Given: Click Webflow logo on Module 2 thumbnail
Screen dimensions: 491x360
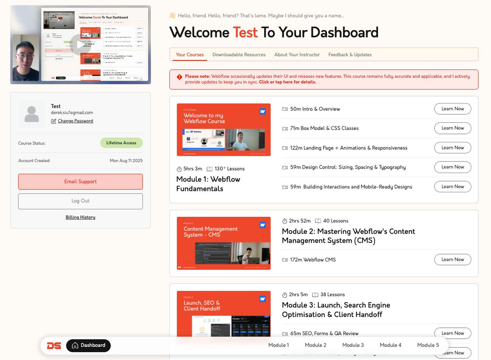Looking at the screenshot, I should pos(263,225).
